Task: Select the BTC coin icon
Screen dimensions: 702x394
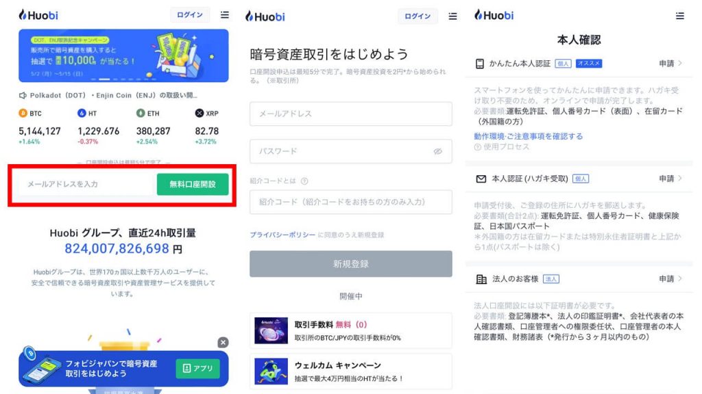Action: [23, 113]
